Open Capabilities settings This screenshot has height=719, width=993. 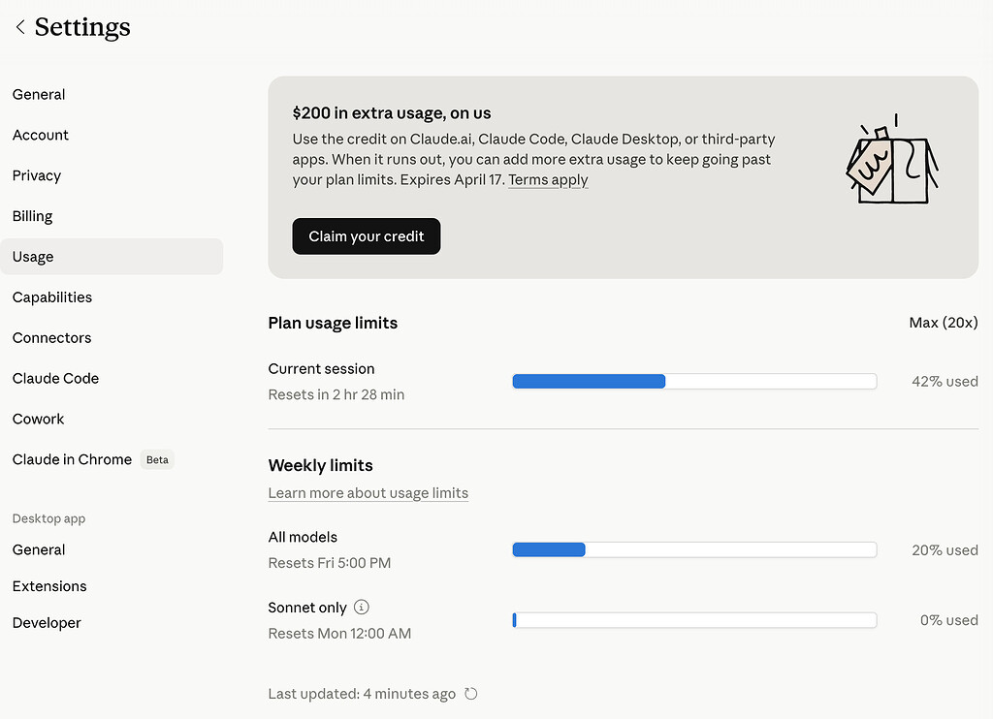(x=52, y=297)
